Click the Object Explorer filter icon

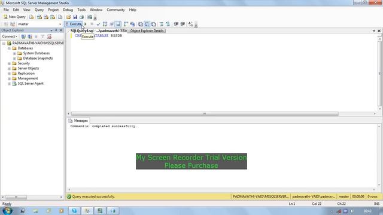tap(42, 36)
